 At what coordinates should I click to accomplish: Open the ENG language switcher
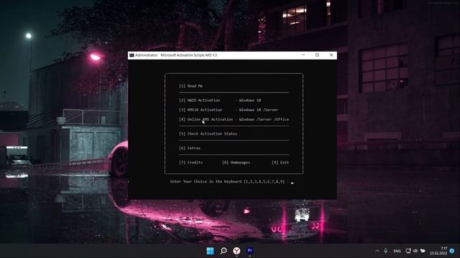[x=397, y=251]
